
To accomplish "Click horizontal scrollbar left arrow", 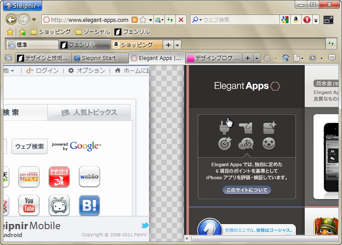I will pos(187,238).
